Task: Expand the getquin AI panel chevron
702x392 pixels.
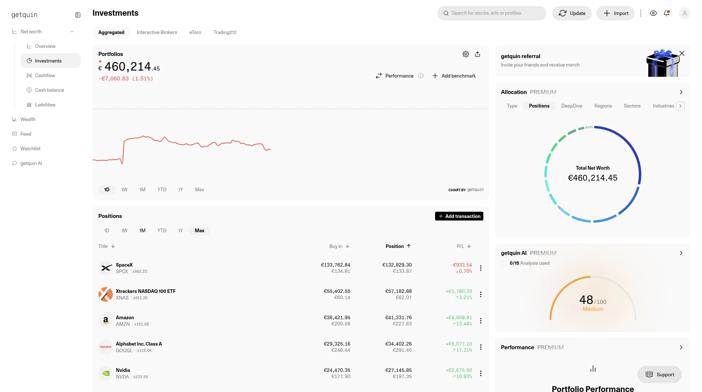Action: [681, 253]
